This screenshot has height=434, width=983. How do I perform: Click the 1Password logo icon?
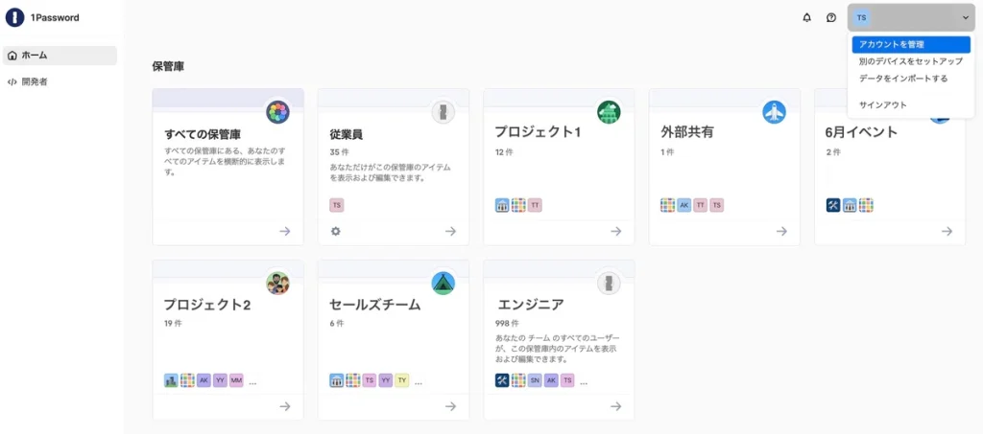15,17
